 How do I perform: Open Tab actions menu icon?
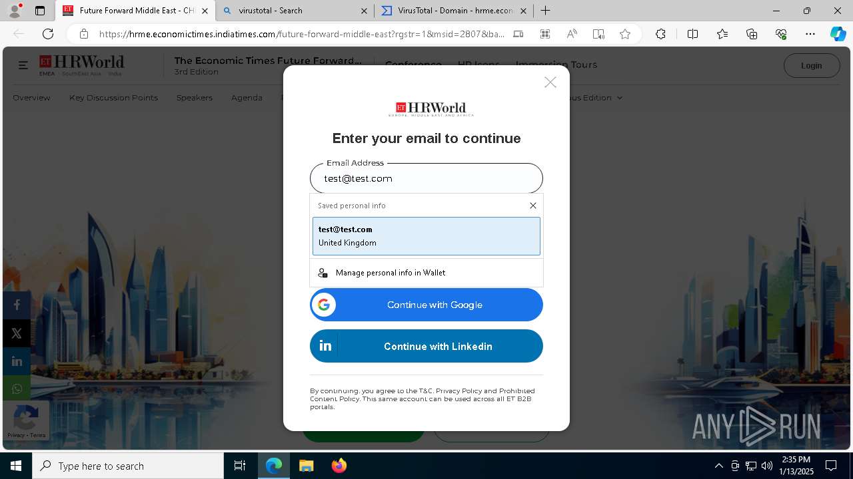(40, 11)
